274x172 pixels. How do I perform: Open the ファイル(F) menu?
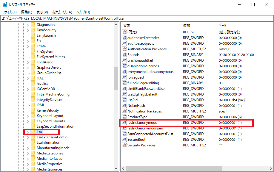click(x=10, y=12)
